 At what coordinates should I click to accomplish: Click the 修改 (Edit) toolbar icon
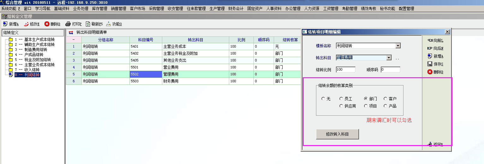[x=26, y=24]
